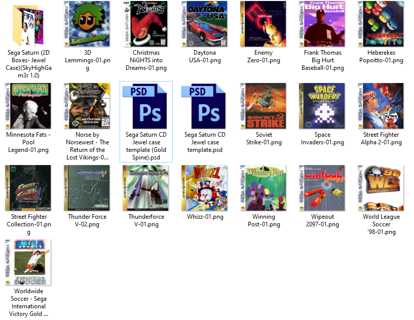Viewport: 414px width, 320px height.
Task: Select Frank Thomas Big Hurt Baseball image
Action: (x=322, y=24)
